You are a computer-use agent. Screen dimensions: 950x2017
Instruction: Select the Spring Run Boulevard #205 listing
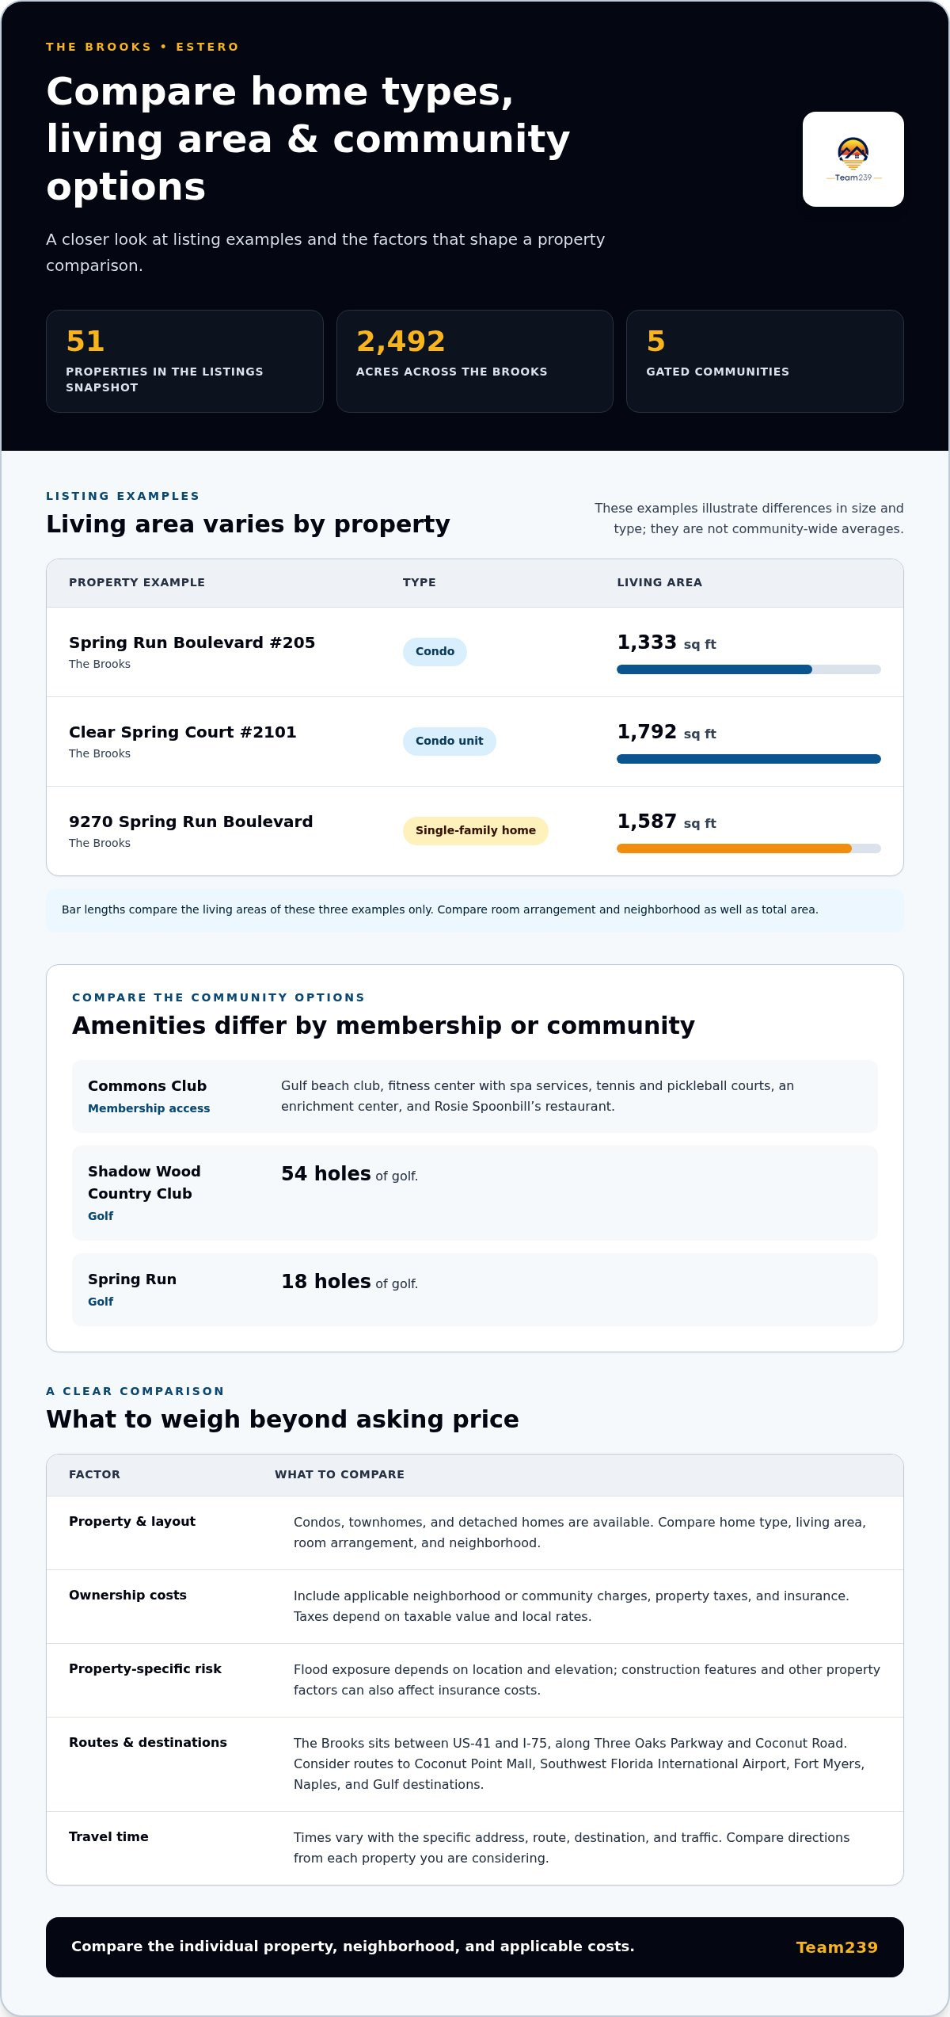tap(475, 652)
